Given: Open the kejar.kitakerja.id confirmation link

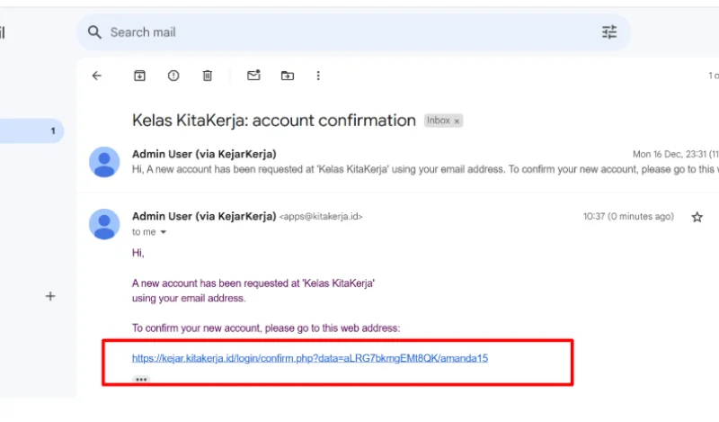Looking at the screenshot, I should (x=310, y=358).
